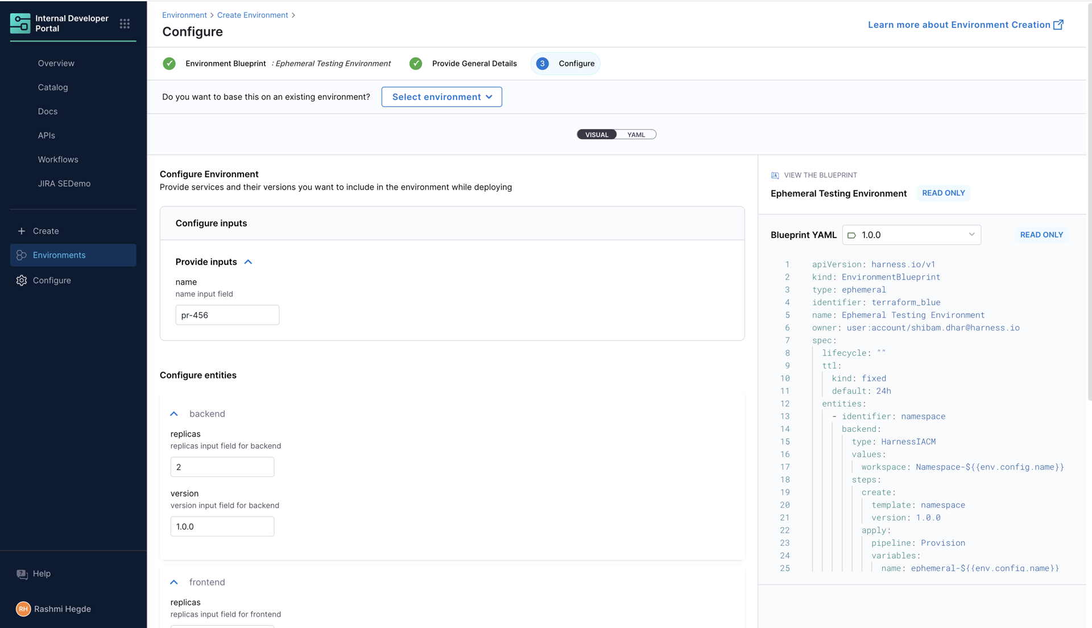Switch editor to VISUAL mode
The image size is (1092, 628).
pos(597,135)
